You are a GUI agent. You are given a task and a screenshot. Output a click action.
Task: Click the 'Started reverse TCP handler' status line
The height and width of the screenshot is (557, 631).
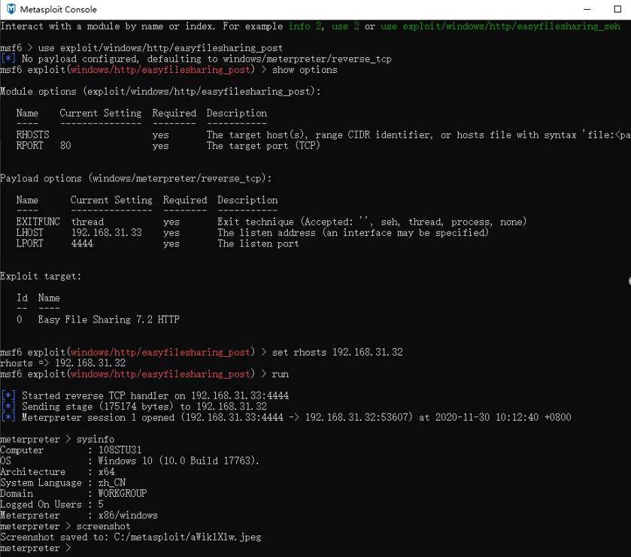click(x=144, y=395)
